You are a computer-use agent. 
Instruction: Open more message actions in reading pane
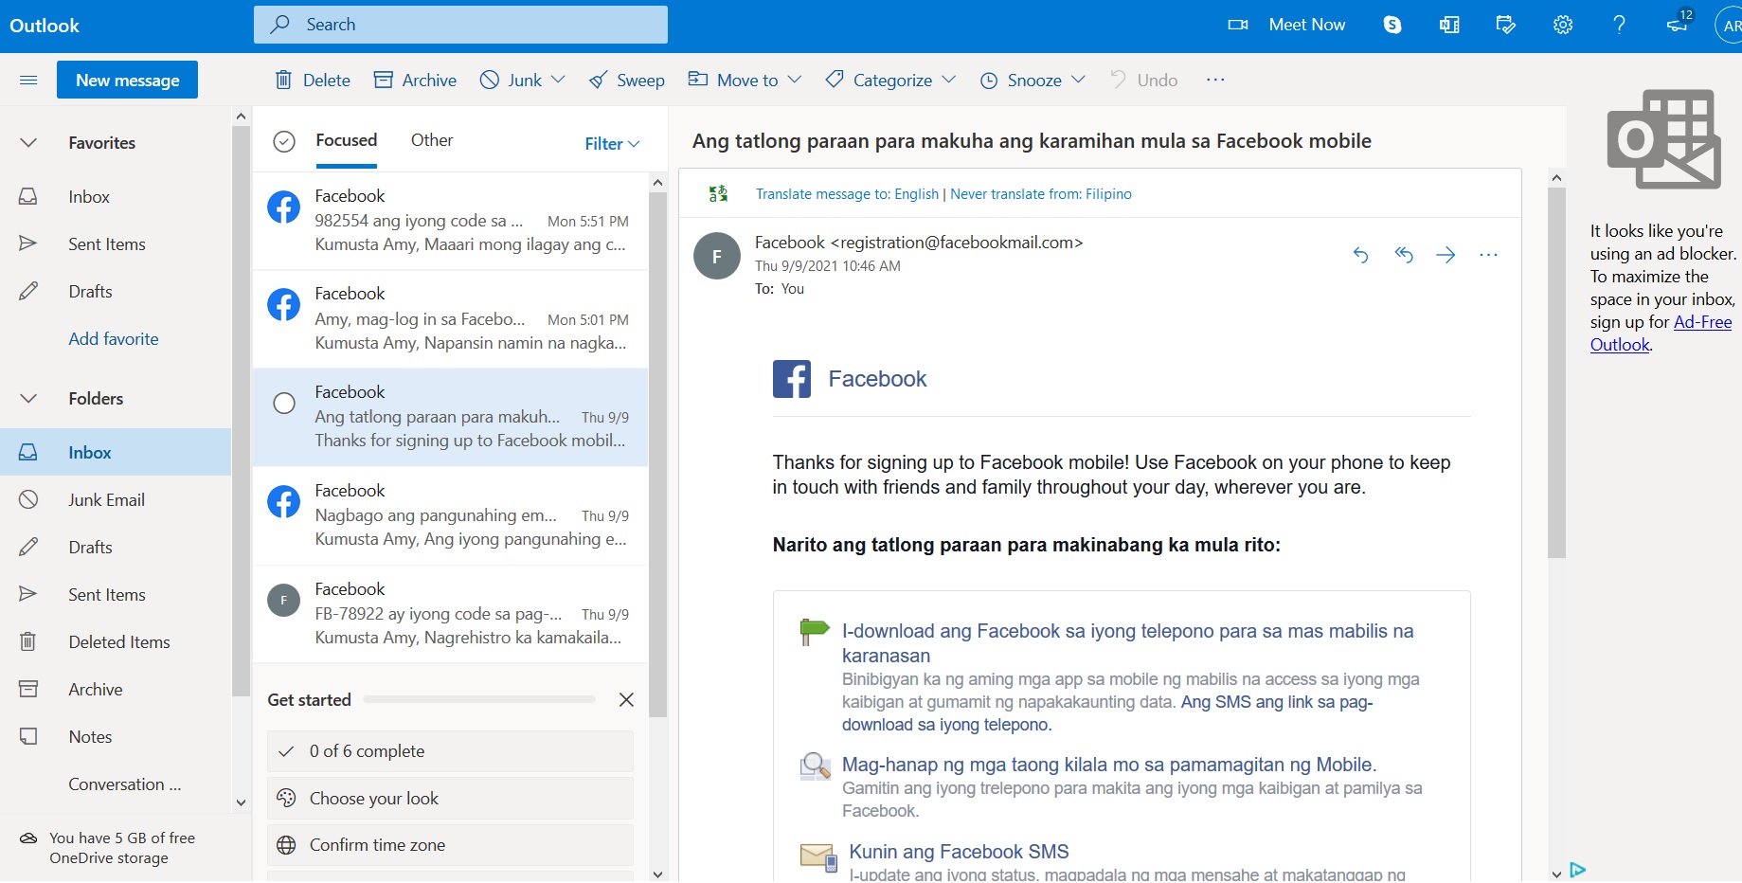[1488, 255]
